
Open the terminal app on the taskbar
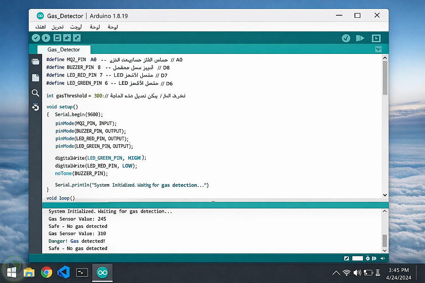point(82,272)
